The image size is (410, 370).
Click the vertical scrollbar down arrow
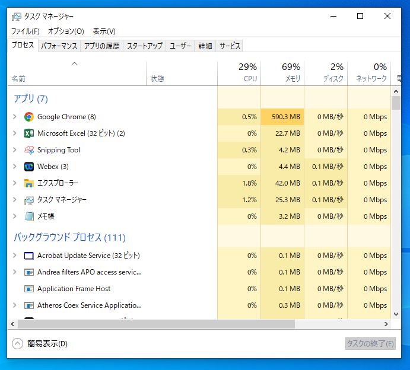[396, 314]
